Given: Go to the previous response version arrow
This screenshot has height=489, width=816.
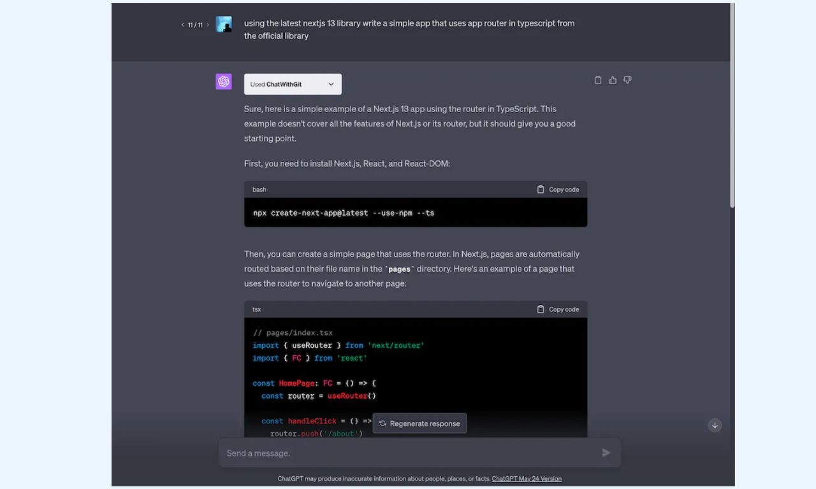Looking at the screenshot, I should point(183,25).
